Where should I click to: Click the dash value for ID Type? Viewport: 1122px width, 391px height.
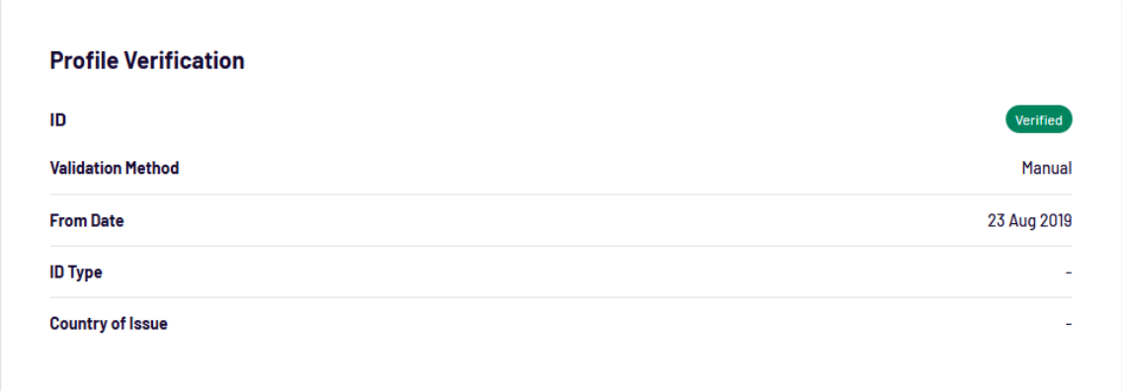pyautogui.click(x=1069, y=273)
